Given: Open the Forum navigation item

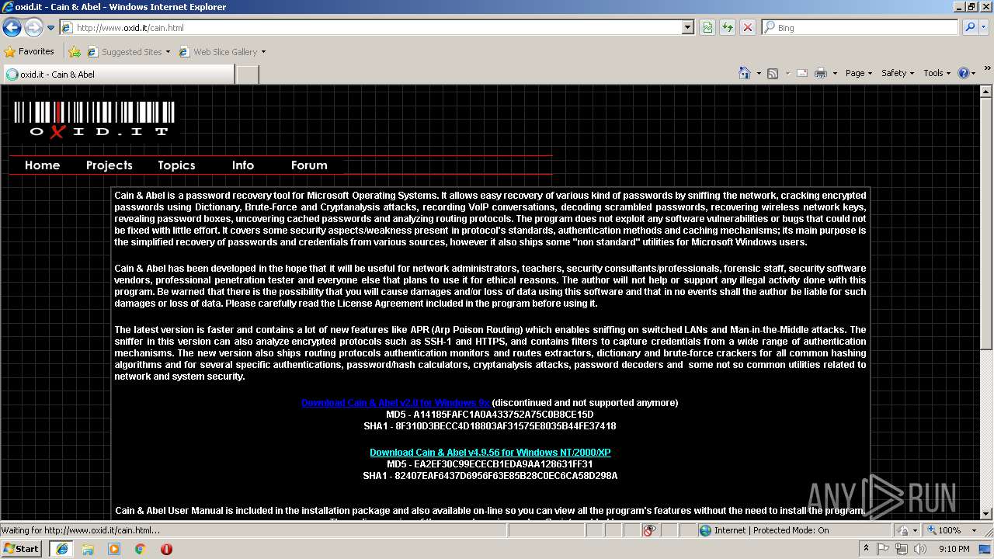Looking at the screenshot, I should coord(309,165).
